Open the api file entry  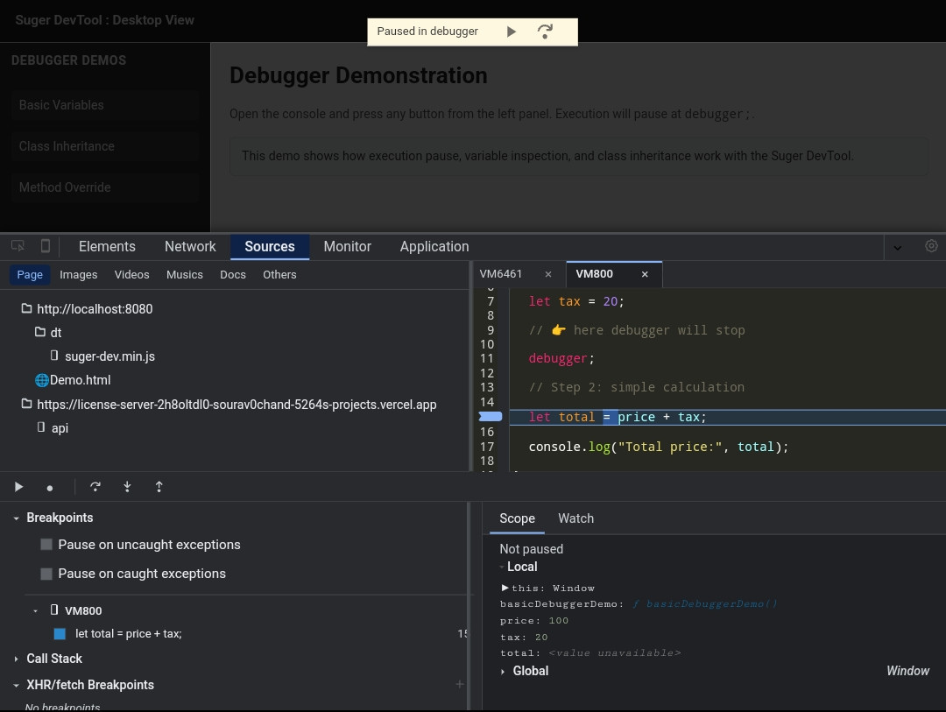(x=53, y=427)
